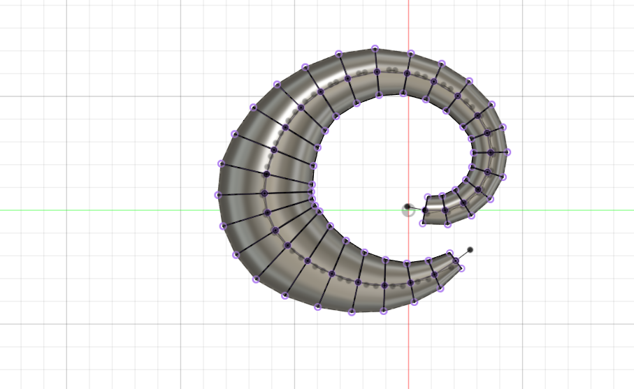Click the black rib line across the leftmost section
Screen dimensions: 634x389
pos(241,194)
